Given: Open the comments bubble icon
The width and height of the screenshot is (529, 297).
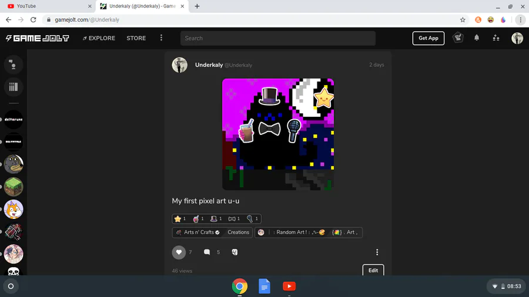Looking at the screenshot, I should click(207, 252).
